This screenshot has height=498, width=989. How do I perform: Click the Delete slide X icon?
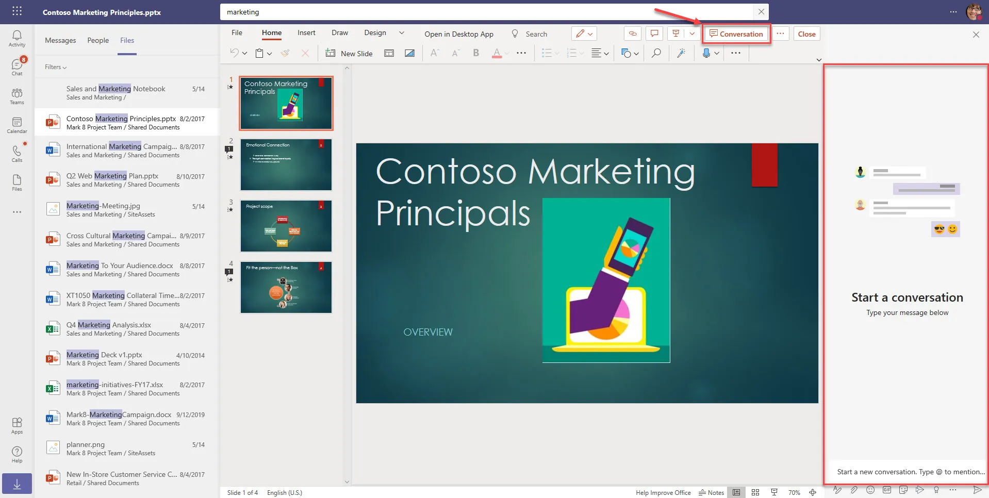tap(305, 53)
